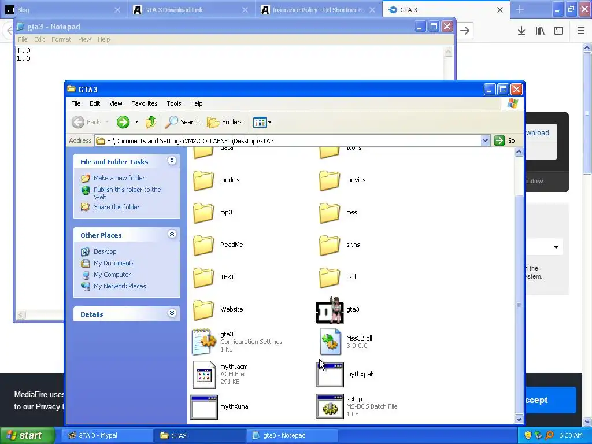Viewport: 592px width, 444px height.
Task: Open the File menu in GTA3 explorer
Action: 76,103
